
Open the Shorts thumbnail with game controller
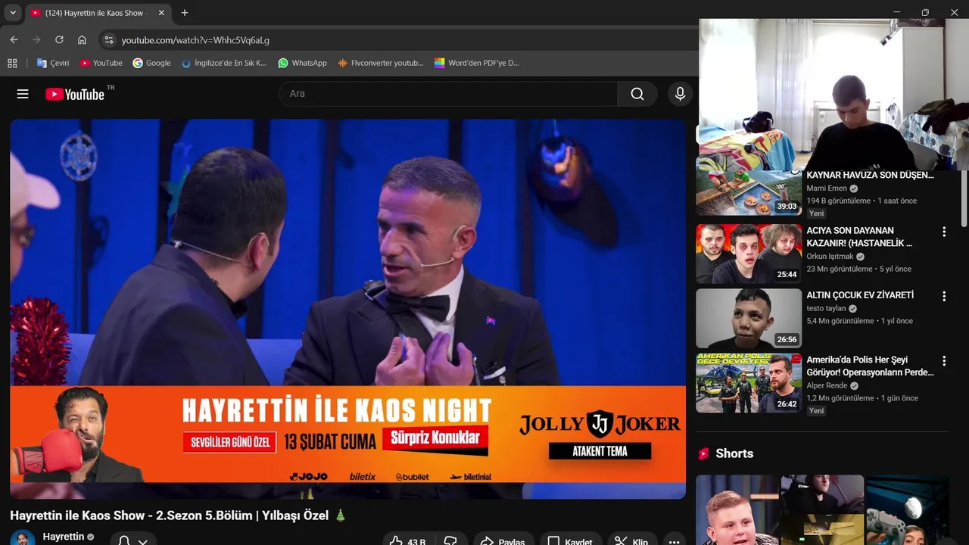click(907, 509)
